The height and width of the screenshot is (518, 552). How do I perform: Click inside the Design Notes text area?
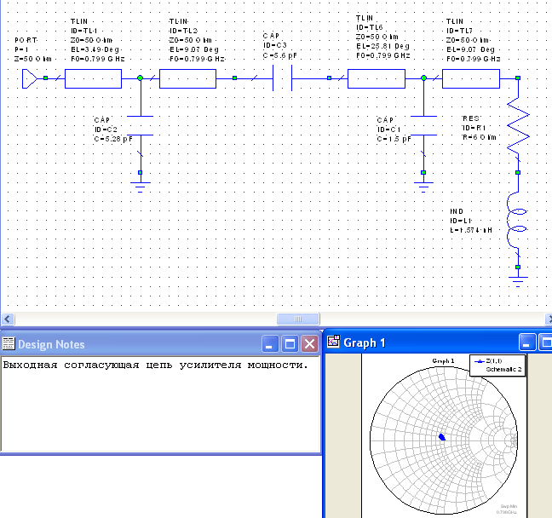[160, 403]
